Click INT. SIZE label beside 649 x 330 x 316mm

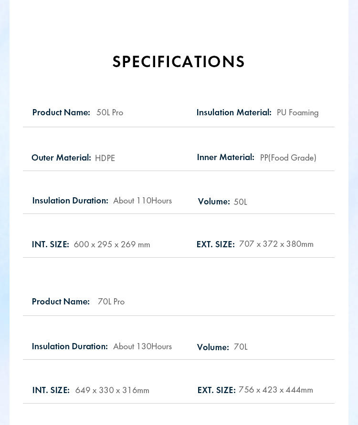51,390
